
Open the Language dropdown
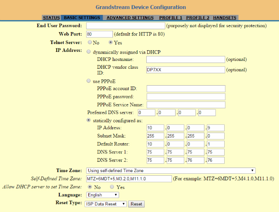point(103,195)
